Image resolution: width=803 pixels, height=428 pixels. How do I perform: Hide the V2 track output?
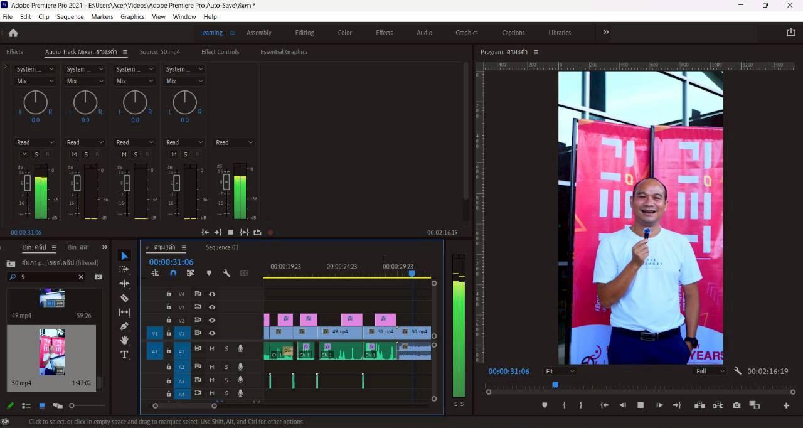[212, 320]
